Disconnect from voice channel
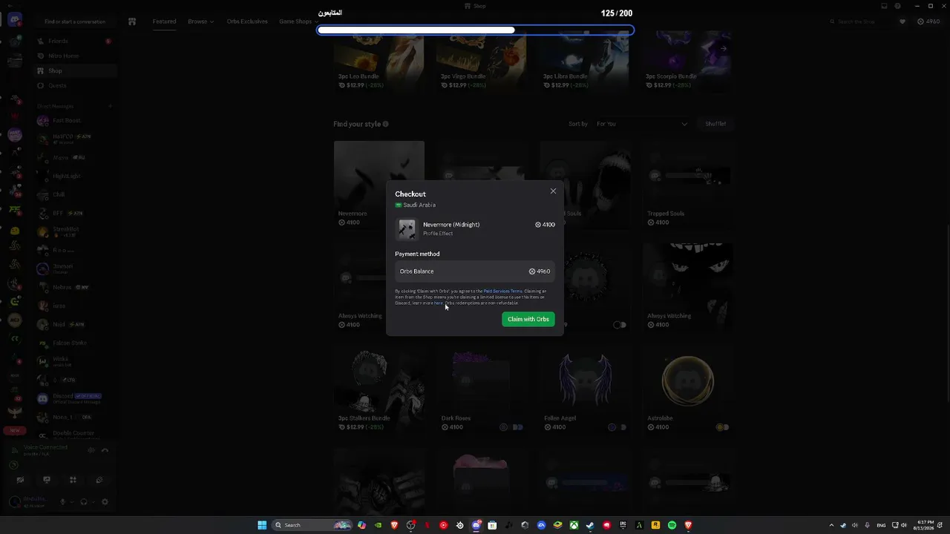This screenshot has width=950, height=534. (x=105, y=450)
